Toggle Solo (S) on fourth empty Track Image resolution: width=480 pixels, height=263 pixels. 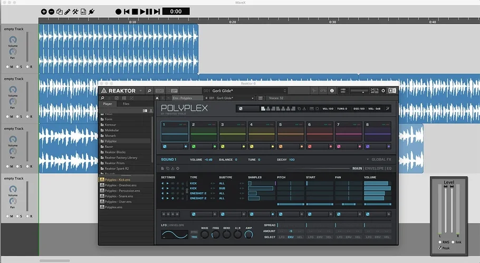pyautogui.click(x=17, y=216)
